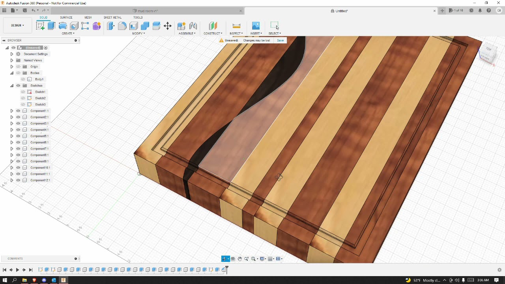Expand the Component3:1 node

click(12, 123)
